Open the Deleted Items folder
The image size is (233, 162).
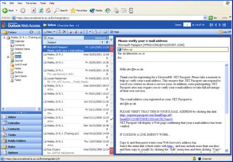click(x=20, y=49)
